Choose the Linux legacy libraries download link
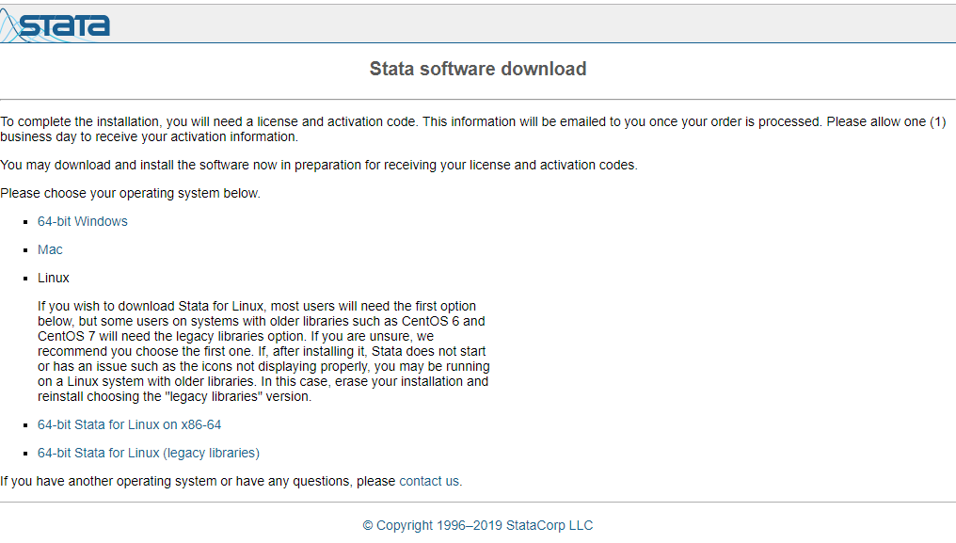 [x=148, y=453]
